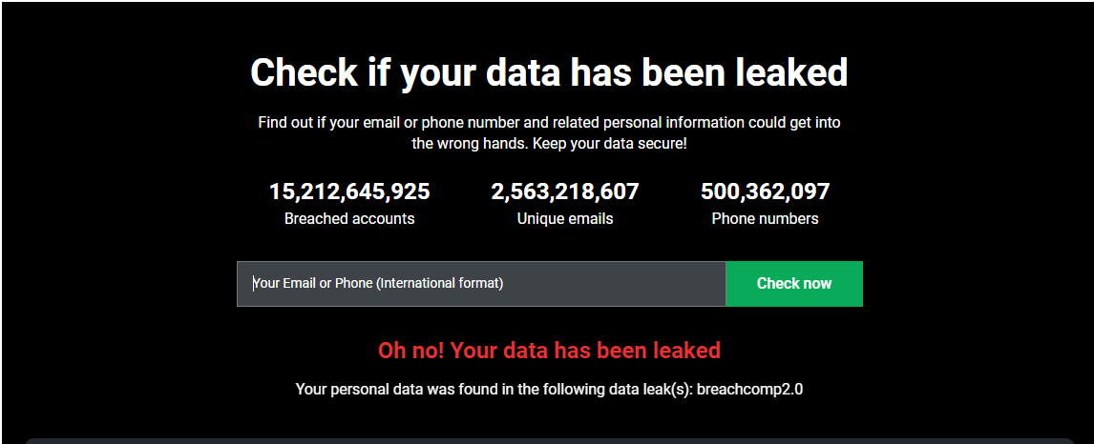The width and height of the screenshot is (1094, 444).
Task: Select the 500,362,097 phone numbers count
Action: pos(765,192)
